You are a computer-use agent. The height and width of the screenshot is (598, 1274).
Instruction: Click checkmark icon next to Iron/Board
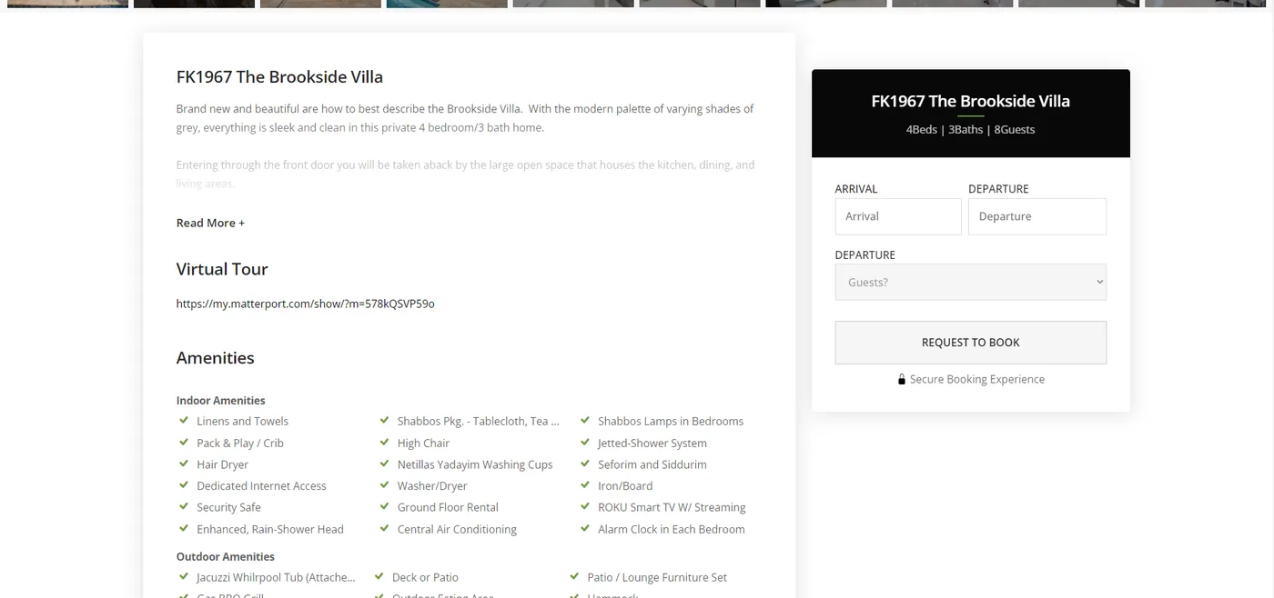tap(585, 485)
